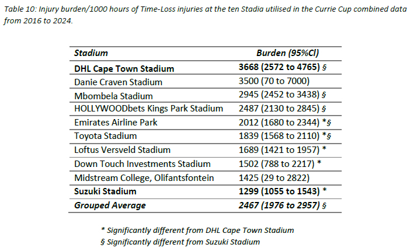Select the Suzuki Stadium row label
Screen dimensions: 410x251
pyautogui.click(x=105, y=191)
